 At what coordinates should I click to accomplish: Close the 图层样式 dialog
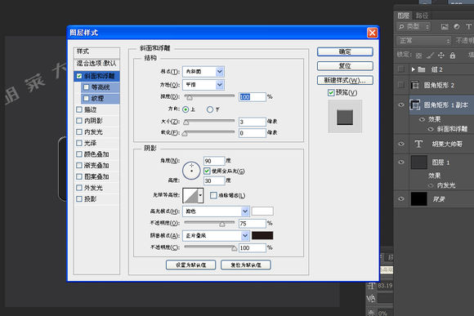coord(372,33)
